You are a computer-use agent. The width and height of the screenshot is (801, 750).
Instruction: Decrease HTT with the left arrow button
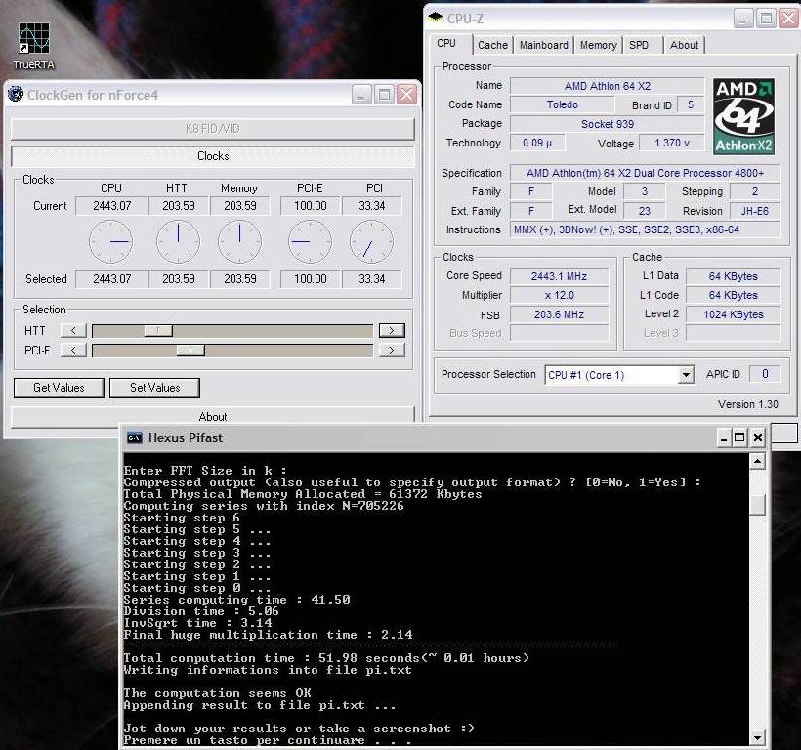[73, 331]
